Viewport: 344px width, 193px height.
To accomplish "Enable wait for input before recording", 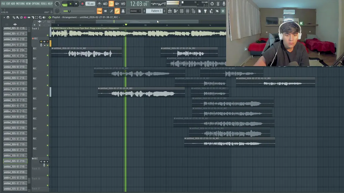I will (x=105, y=4).
